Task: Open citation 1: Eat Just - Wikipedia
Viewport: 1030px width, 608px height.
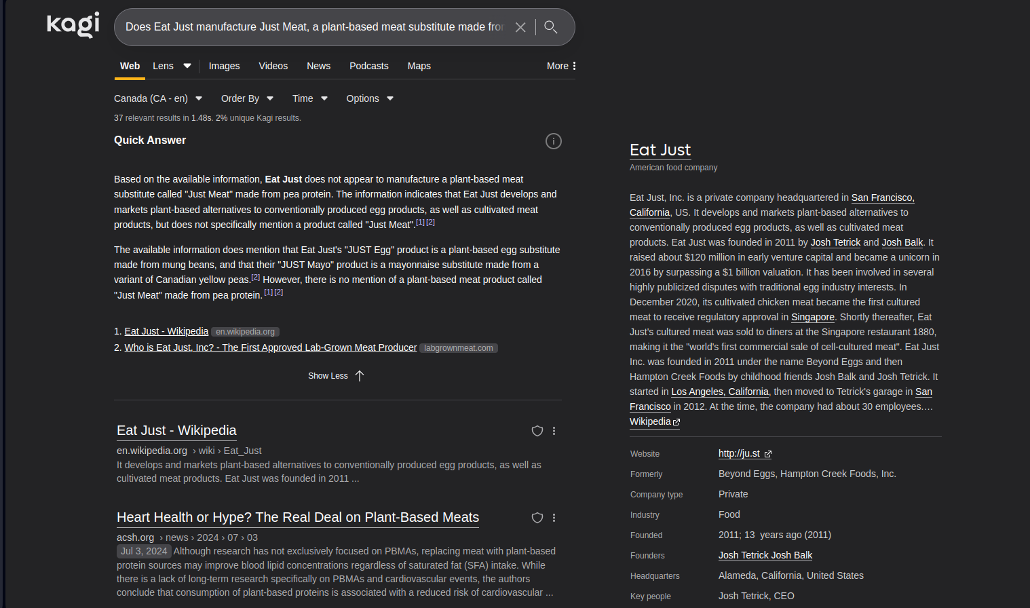Action: (166, 331)
